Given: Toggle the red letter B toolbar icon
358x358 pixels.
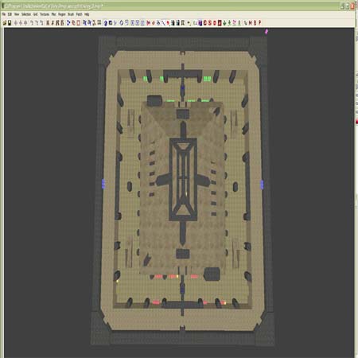Looking at the screenshot, I should (255, 23).
